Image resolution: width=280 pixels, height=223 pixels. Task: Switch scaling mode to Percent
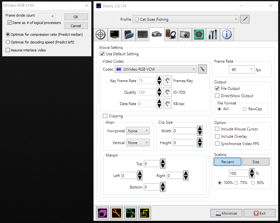coord(227,162)
